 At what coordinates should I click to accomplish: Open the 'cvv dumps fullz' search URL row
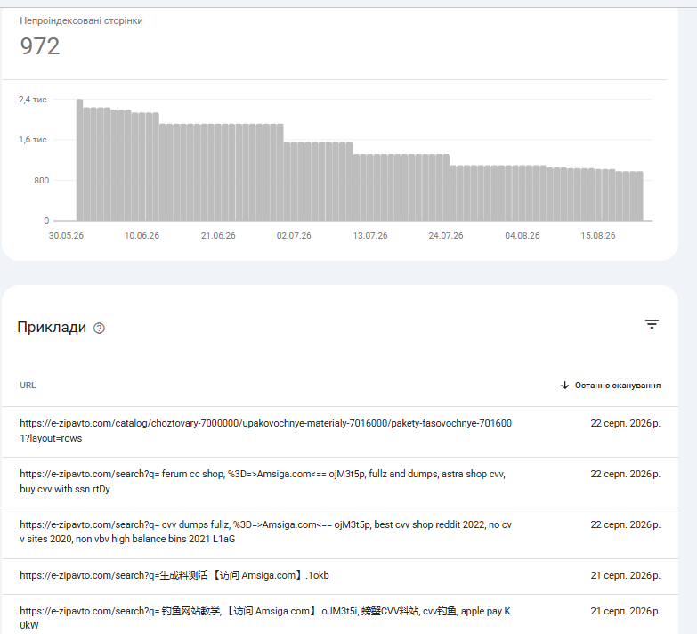(340, 532)
